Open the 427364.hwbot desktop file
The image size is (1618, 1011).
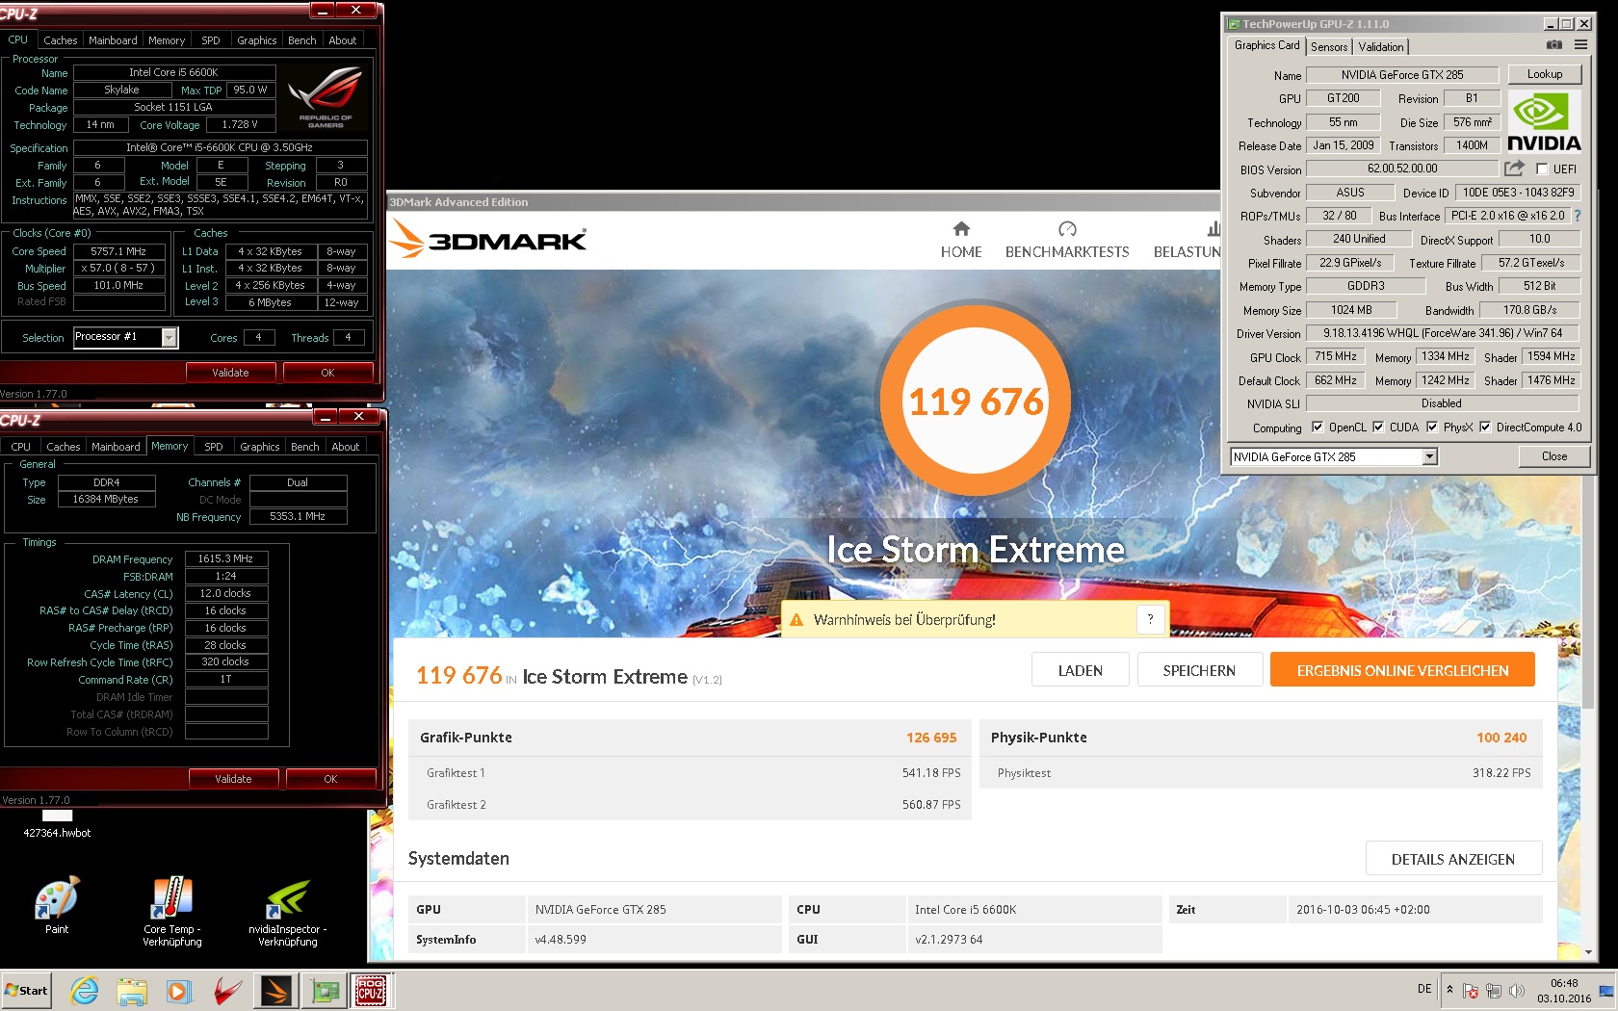click(57, 823)
